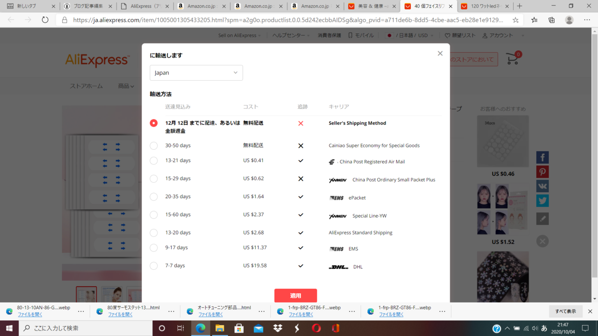Select the ePacket shipping radio button
Image resolution: width=598 pixels, height=336 pixels.
153,197
